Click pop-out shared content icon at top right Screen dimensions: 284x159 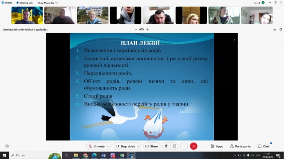[x=281, y=30]
